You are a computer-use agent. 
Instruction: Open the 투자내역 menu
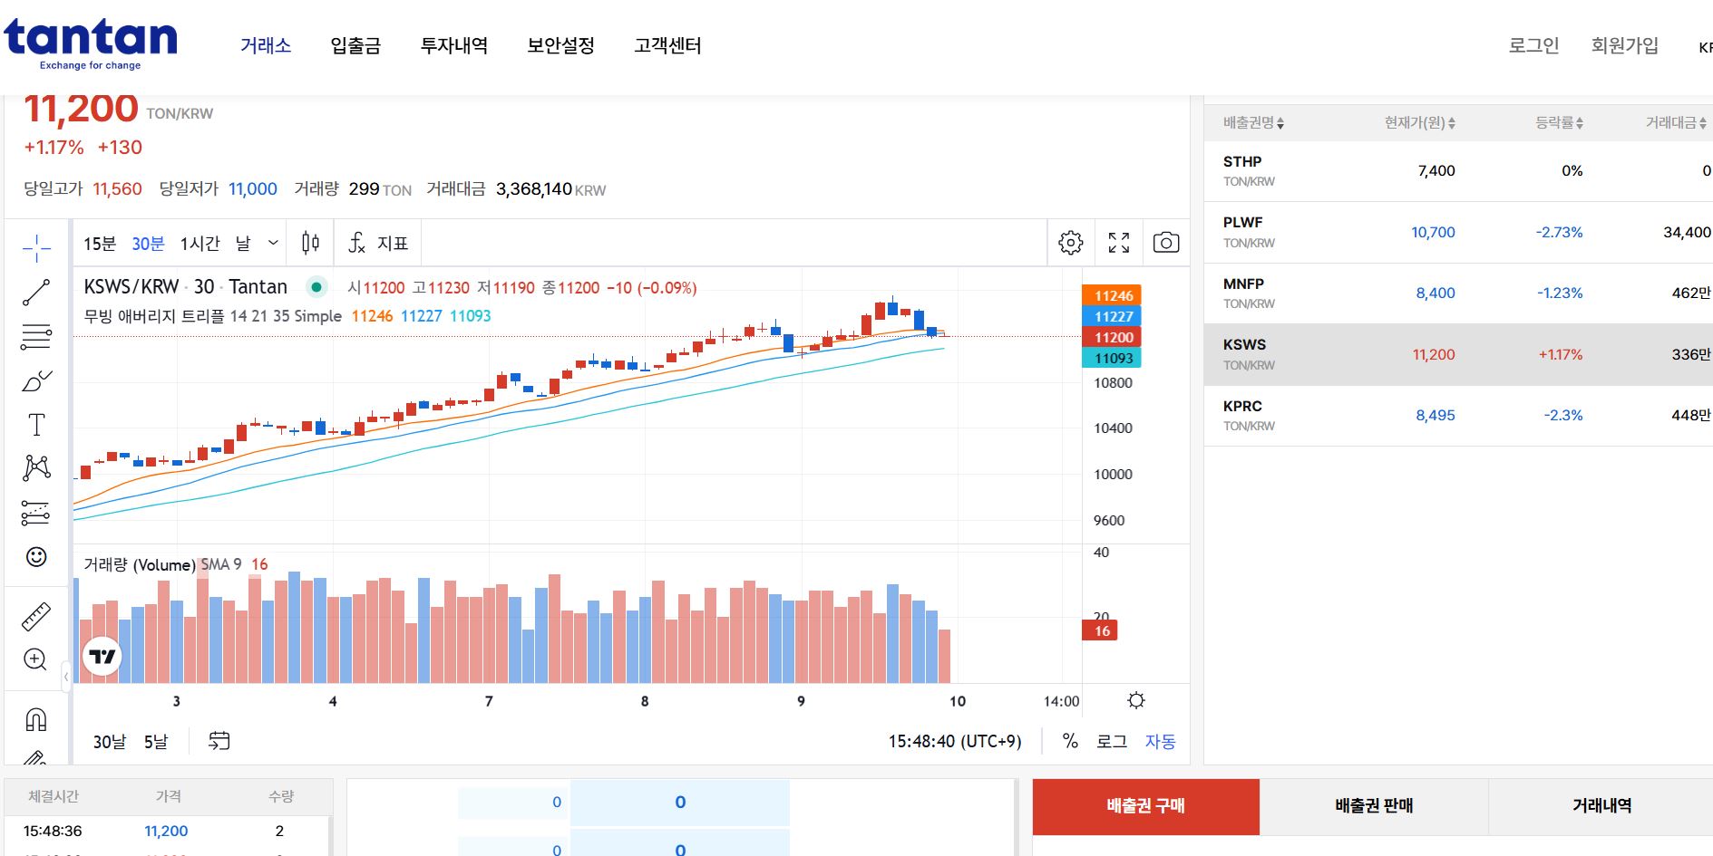[x=454, y=45]
